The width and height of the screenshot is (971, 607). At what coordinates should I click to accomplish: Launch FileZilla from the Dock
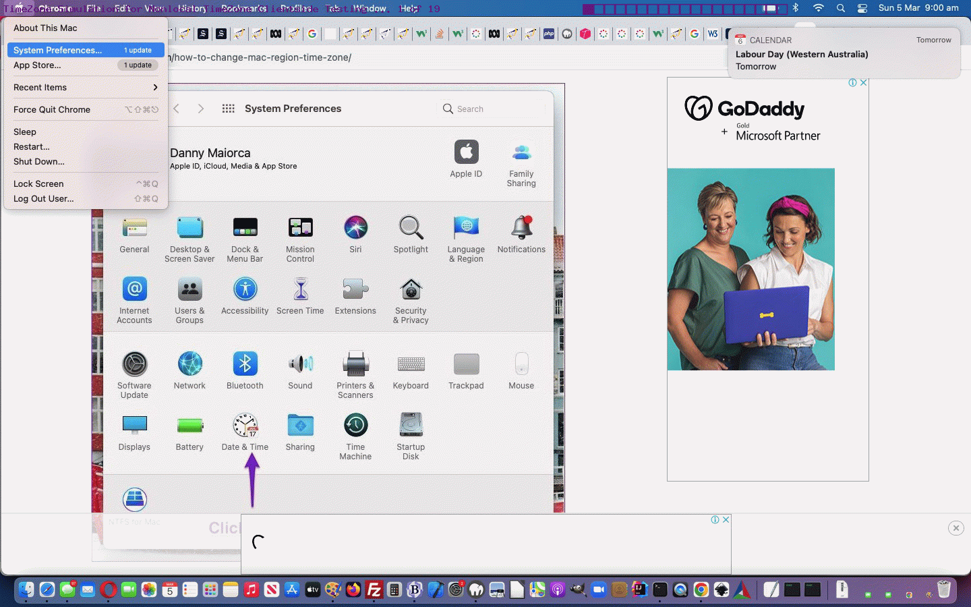point(374,589)
